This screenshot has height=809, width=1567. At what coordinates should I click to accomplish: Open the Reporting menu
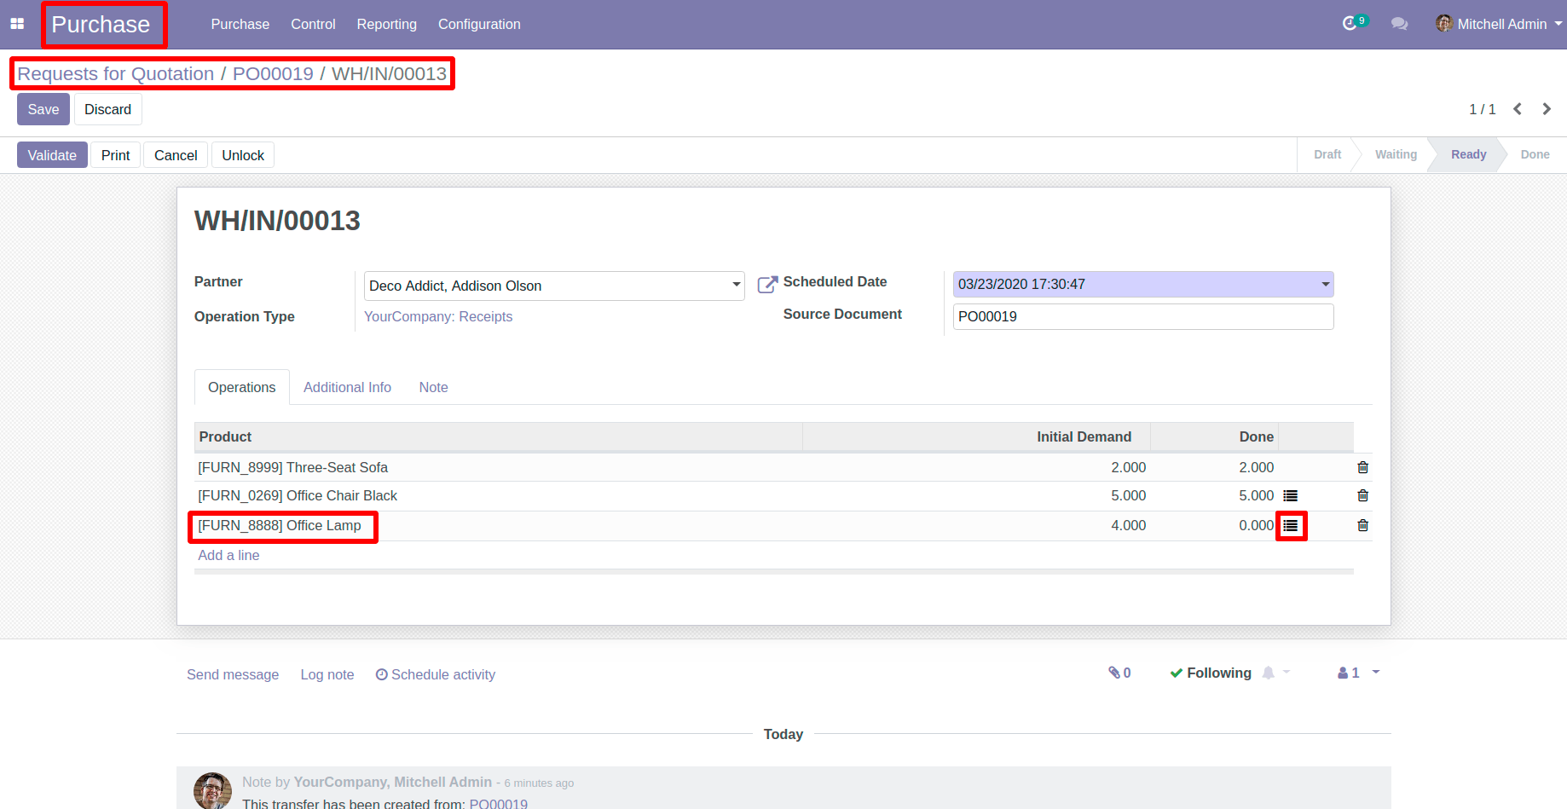(x=386, y=24)
